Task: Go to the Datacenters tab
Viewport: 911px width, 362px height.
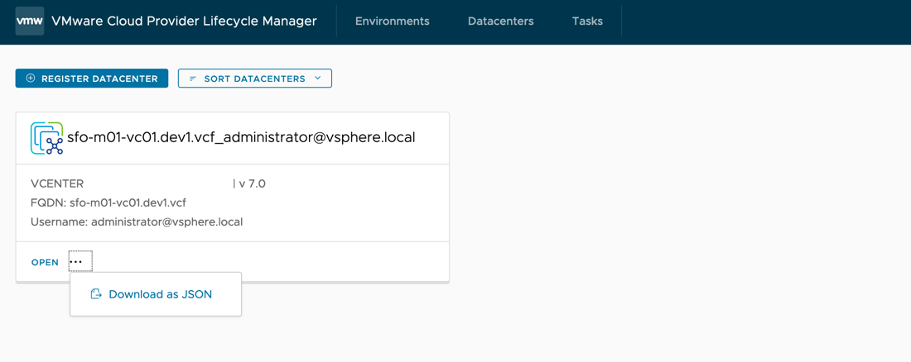Action: 500,21
